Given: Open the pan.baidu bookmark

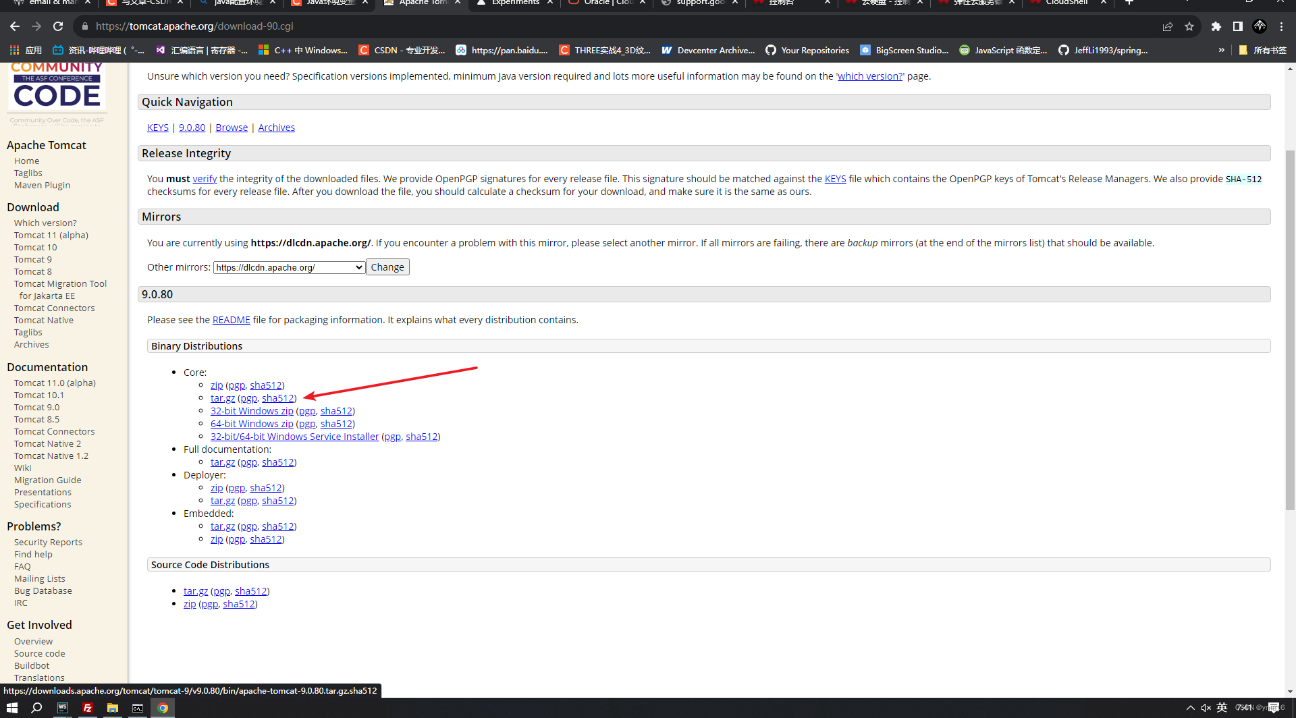Looking at the screenshot, I should [502, 50].
